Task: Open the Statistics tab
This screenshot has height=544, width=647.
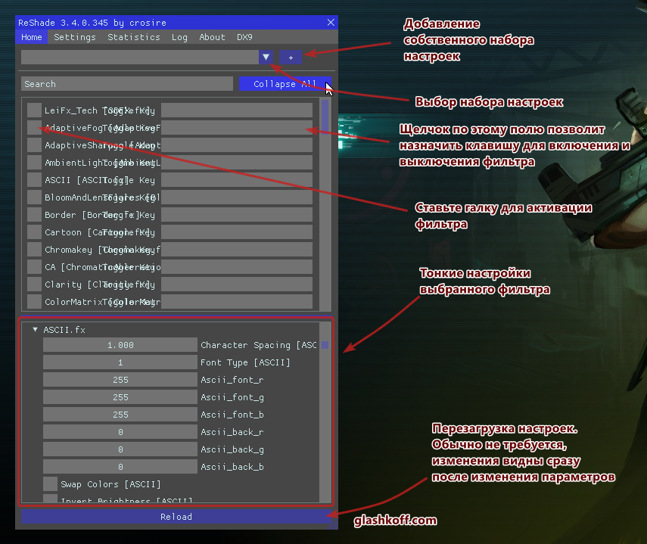Action: click(x=133, y=37)
